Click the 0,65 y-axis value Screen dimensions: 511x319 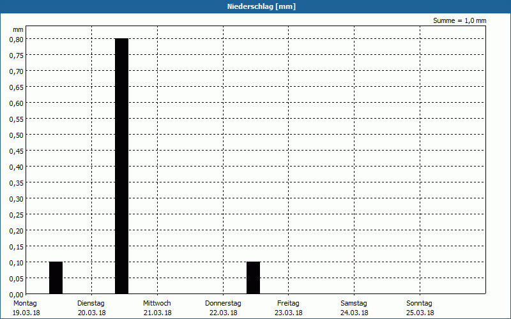(x=17, y=87)
